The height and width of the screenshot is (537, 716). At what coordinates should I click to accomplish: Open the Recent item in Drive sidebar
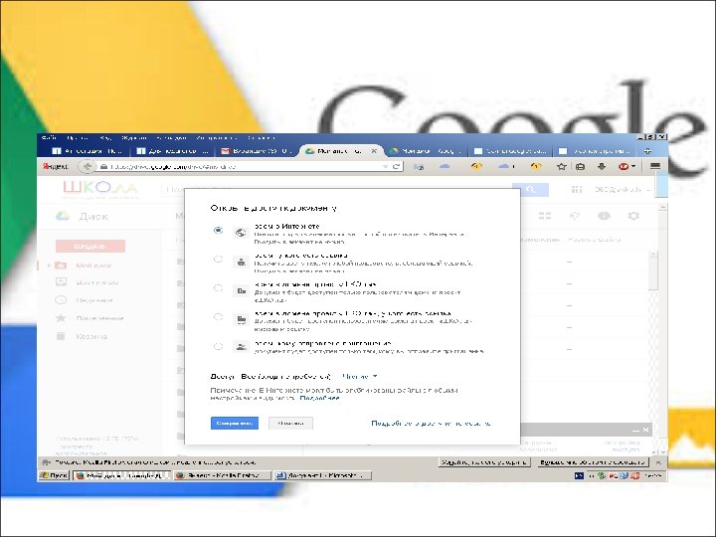94,300
